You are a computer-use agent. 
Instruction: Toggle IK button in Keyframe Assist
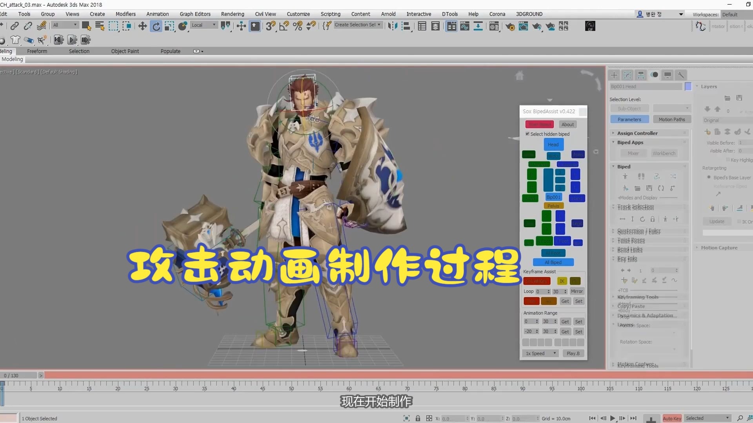coord(562,281)
